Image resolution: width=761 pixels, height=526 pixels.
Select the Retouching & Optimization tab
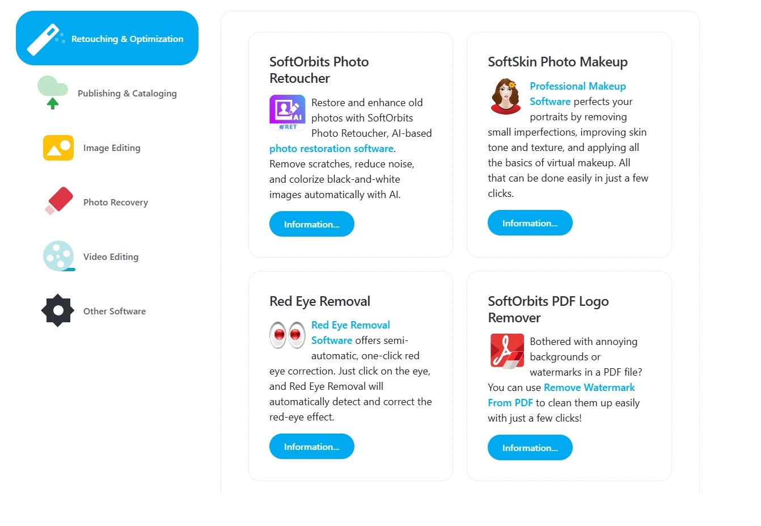107,38
